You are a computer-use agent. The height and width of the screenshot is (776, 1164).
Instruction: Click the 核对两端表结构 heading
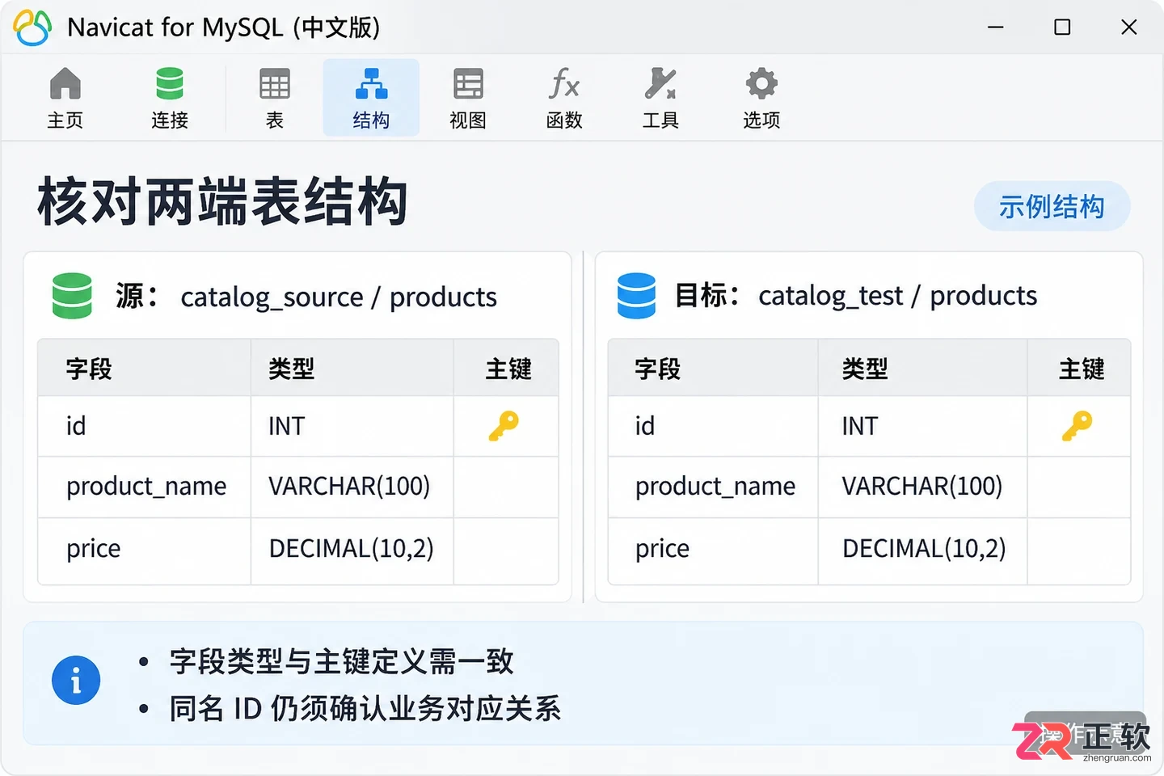[222, 201]
